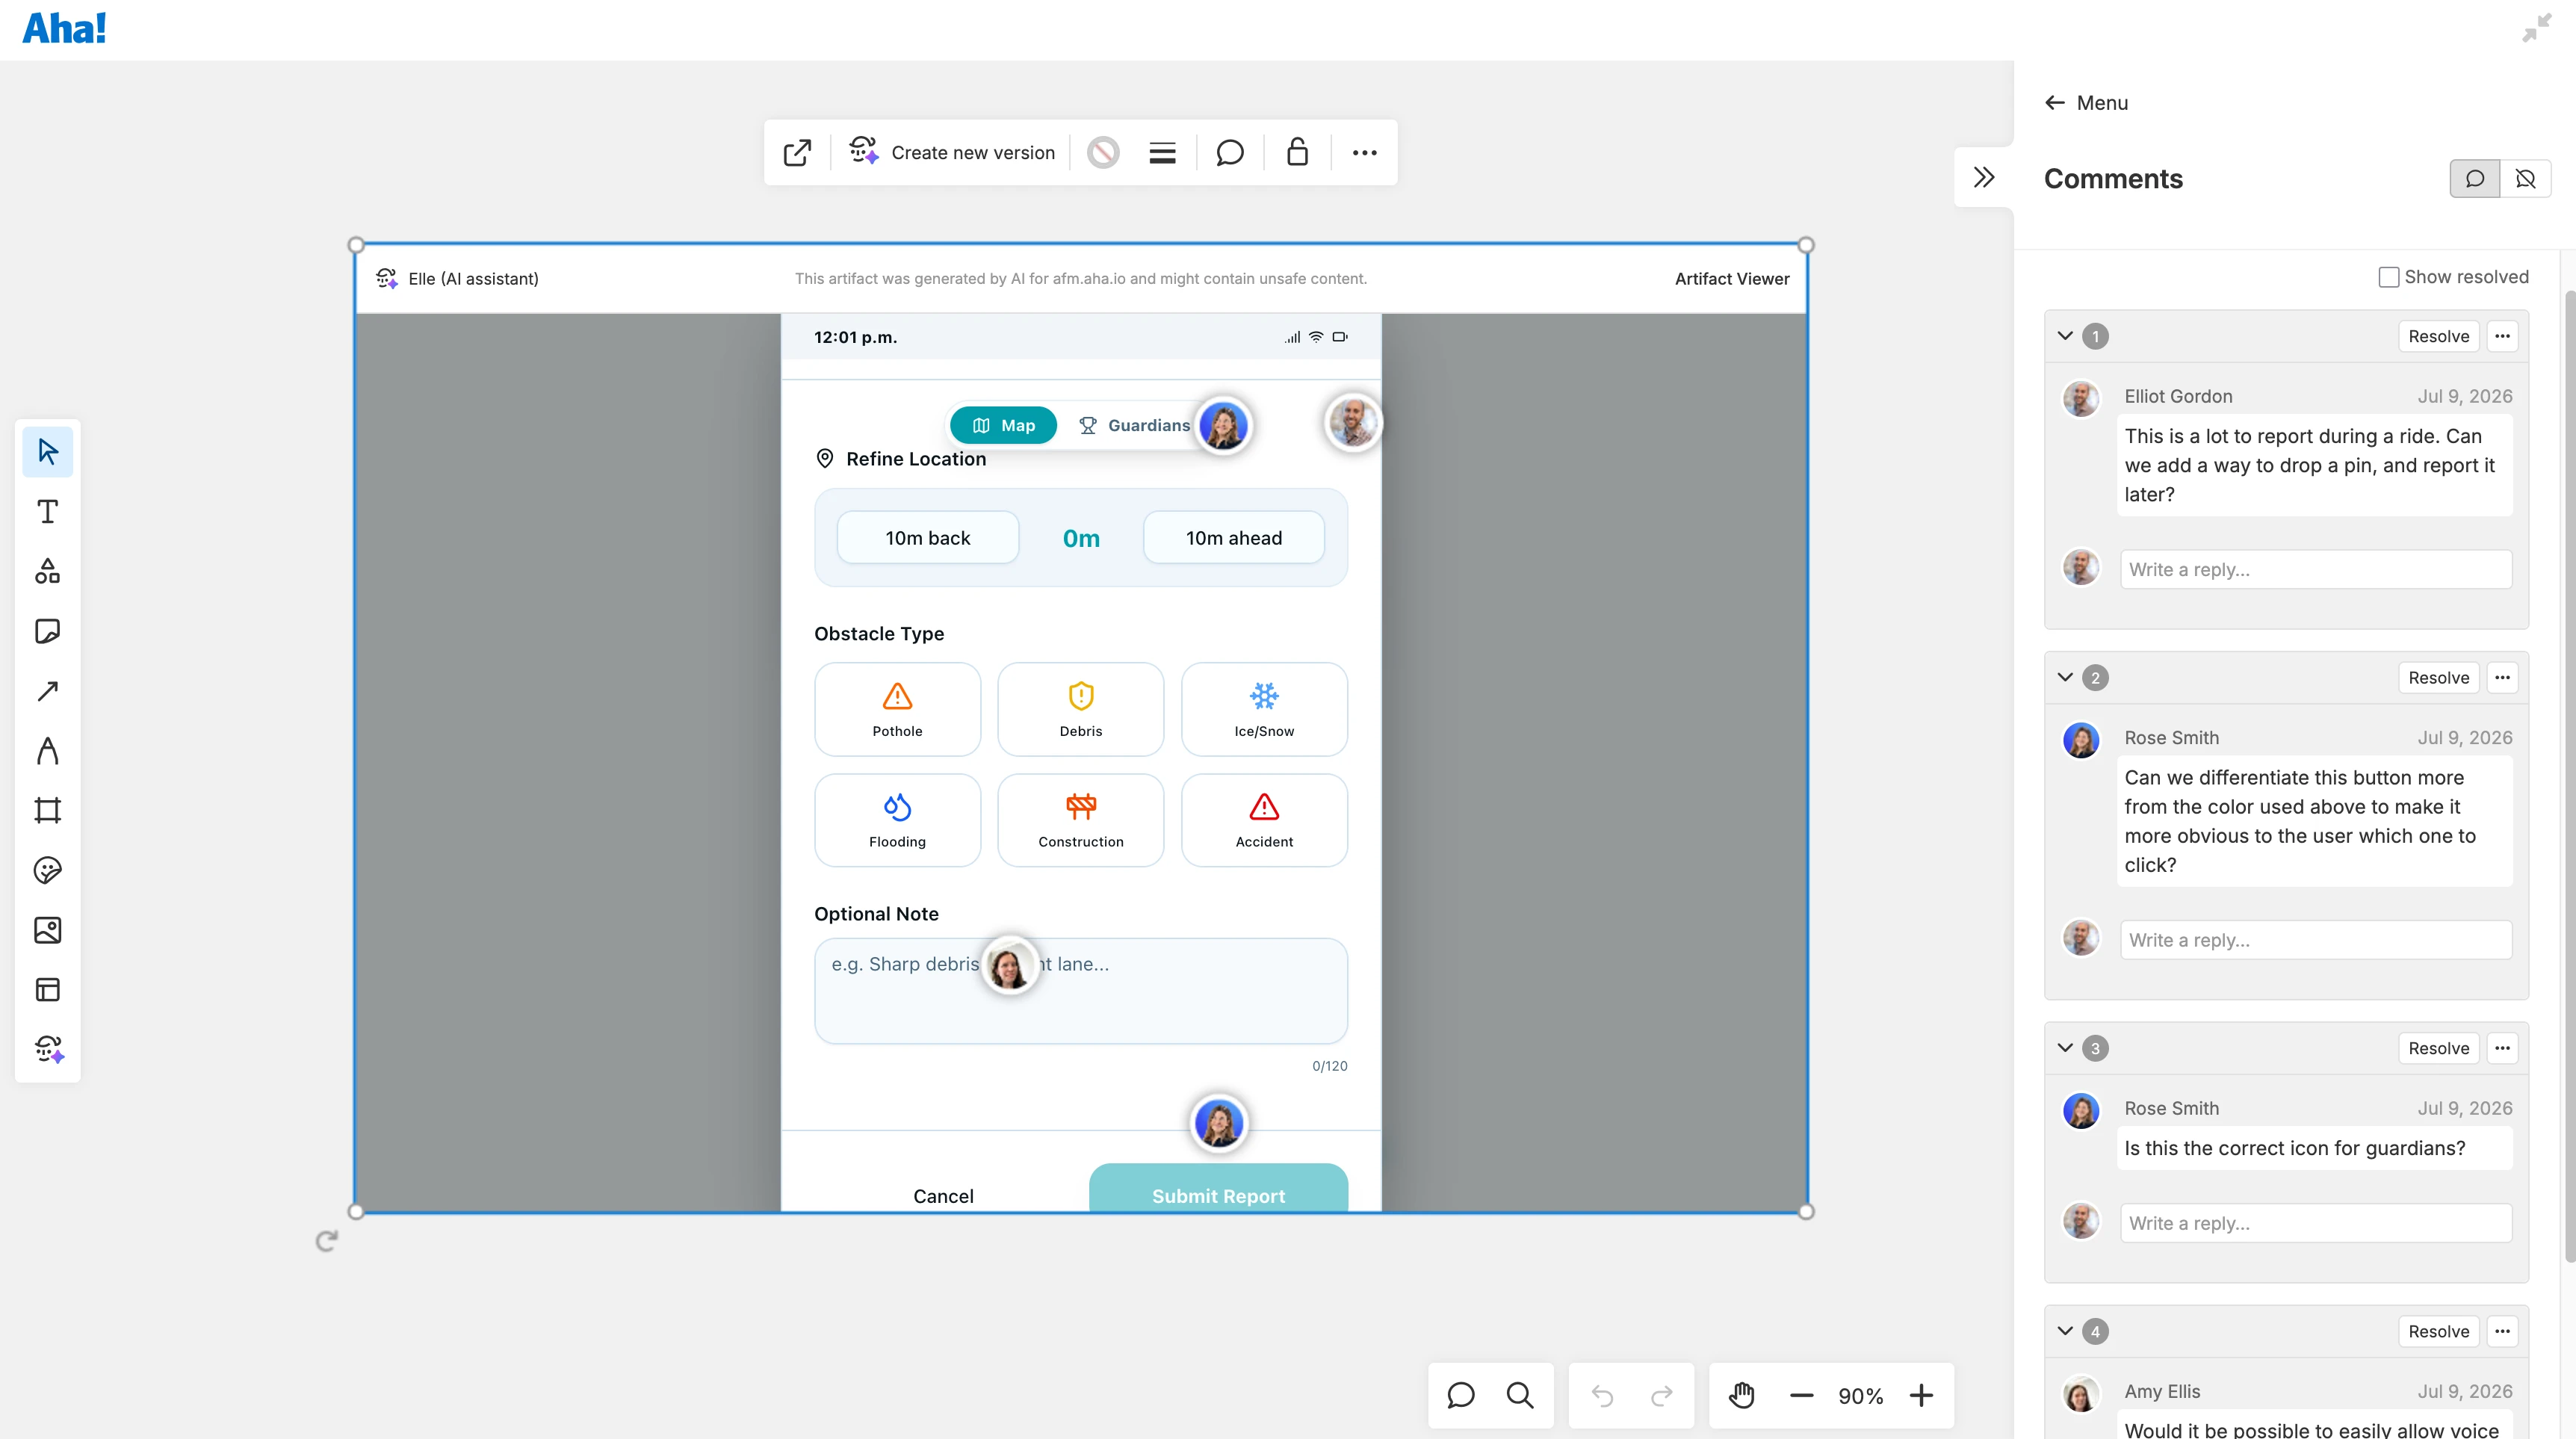The height and width of the screenshot is (1439, 2576).
Task: Redo the last action
Action: (1662, 1396)
